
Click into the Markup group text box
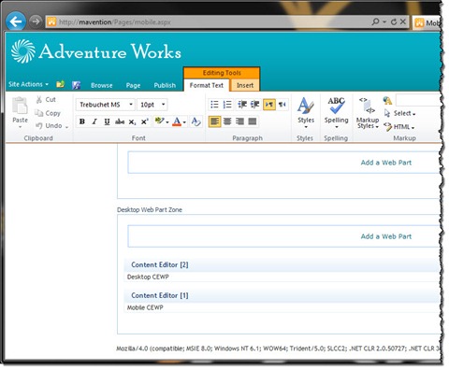point(418,100)
